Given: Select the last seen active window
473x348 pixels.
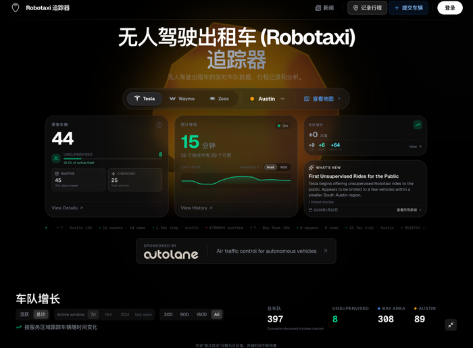Looking at the screenshot, I should 143,314.
